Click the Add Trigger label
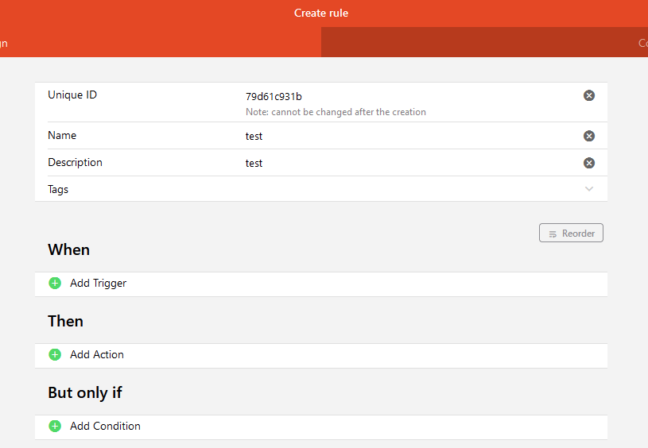The width and height of the screenshot is (648, 448). click(x=98, y=284)
